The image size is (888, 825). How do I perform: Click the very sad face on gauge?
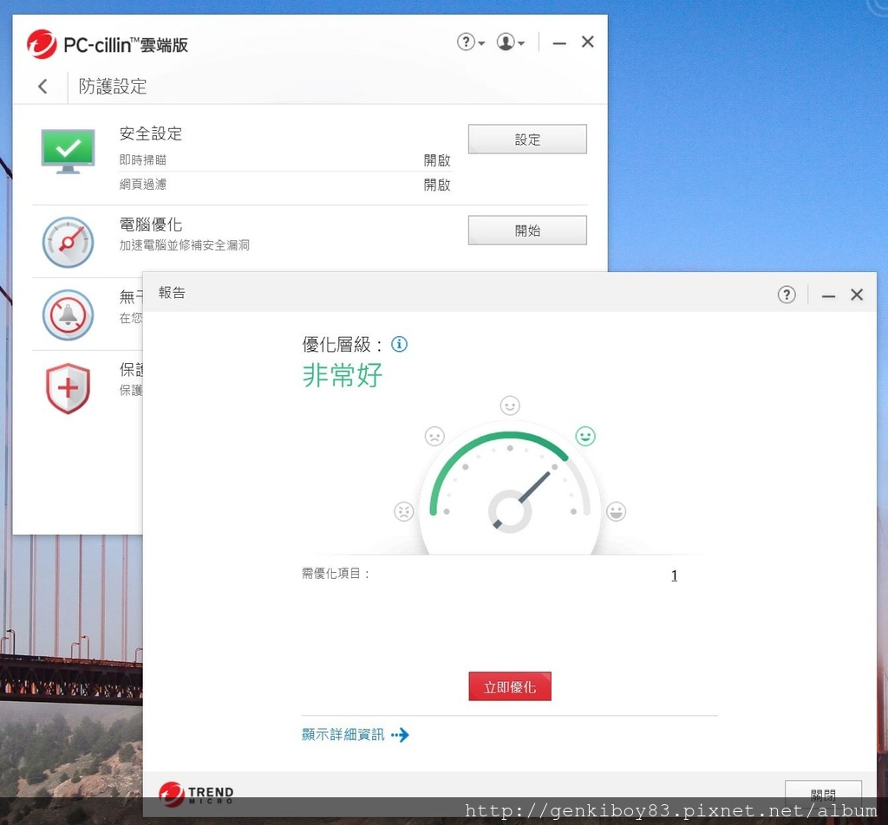pos(404,511)
